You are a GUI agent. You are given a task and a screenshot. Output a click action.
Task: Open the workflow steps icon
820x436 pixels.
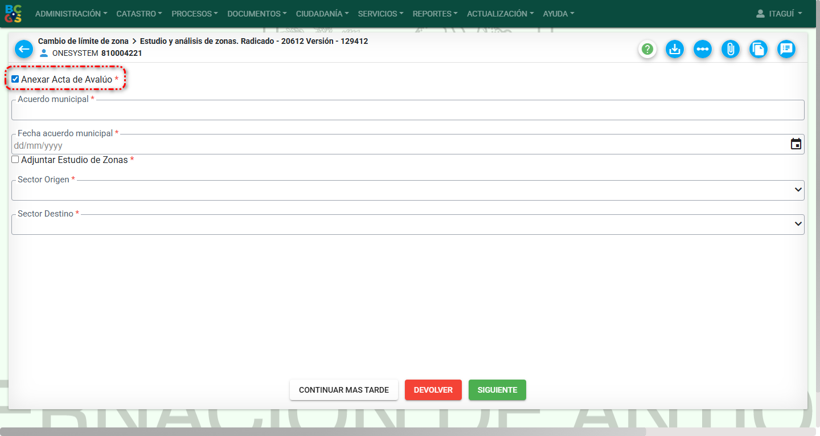[x=703, y=50]
